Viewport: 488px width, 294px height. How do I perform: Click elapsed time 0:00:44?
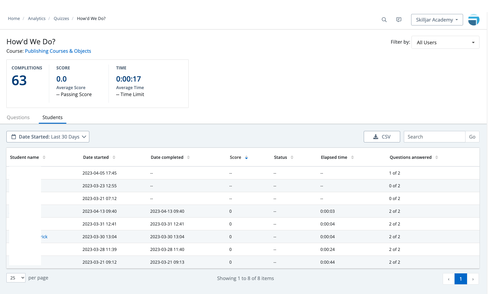328,262
